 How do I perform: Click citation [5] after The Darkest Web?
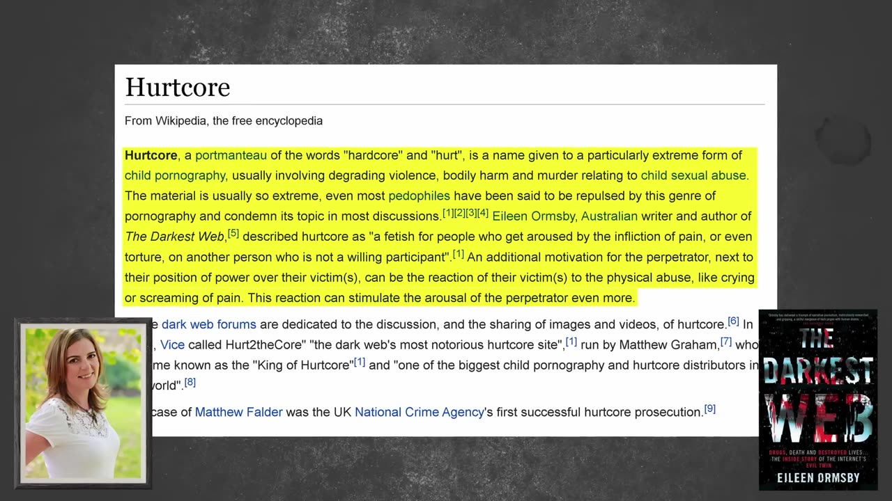233,234
